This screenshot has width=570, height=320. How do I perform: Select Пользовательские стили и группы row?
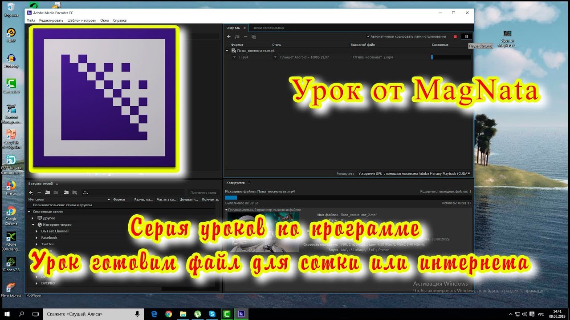coord(62,205)
